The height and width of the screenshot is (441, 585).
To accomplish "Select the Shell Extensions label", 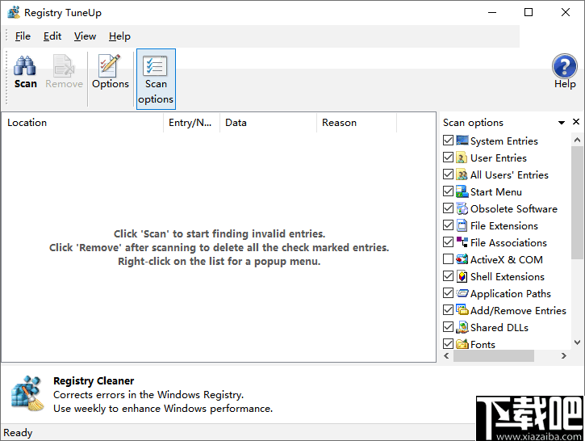I will [508, 277].
